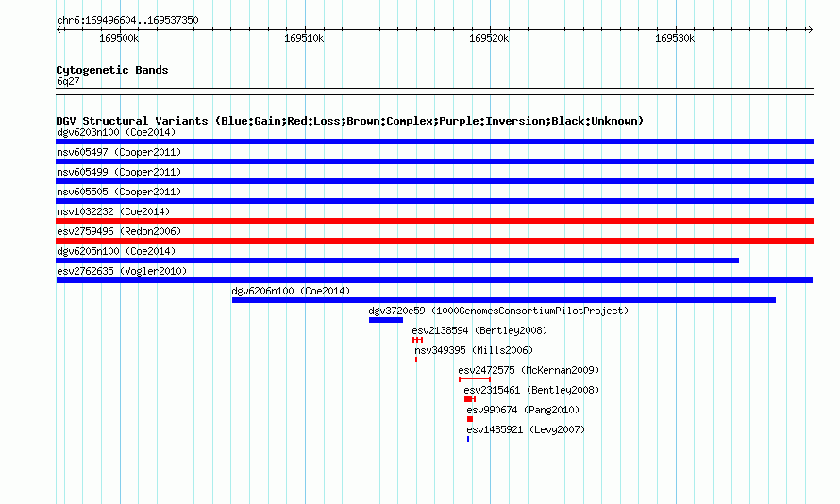Open the dgv6206n100 (Coe2014) label
Viewport: 840px width, 504px height.
point(291,291)
